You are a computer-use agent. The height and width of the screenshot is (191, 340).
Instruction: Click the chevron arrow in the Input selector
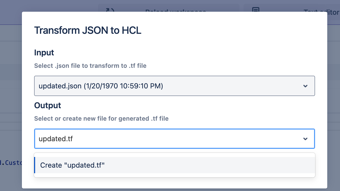pyautogui.click(x=305, y=86)
